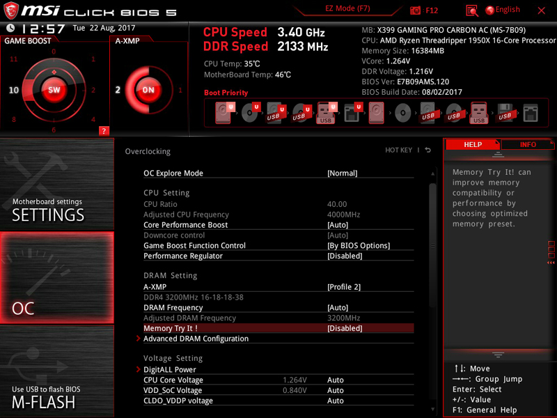Open Memory Try It! [Disabled] options
The image size is (557, 418).
point(345,328)
